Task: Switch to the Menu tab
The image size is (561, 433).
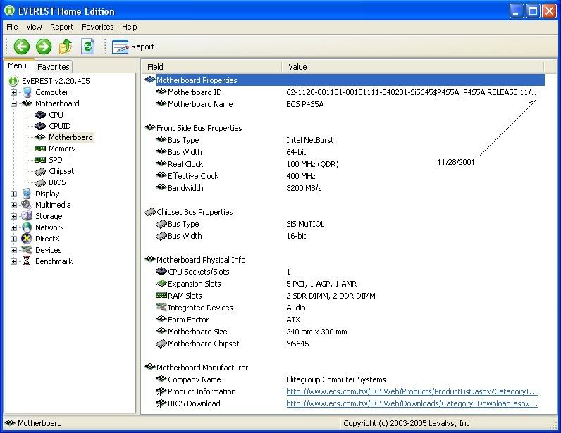Action: (x=17, y=65)
